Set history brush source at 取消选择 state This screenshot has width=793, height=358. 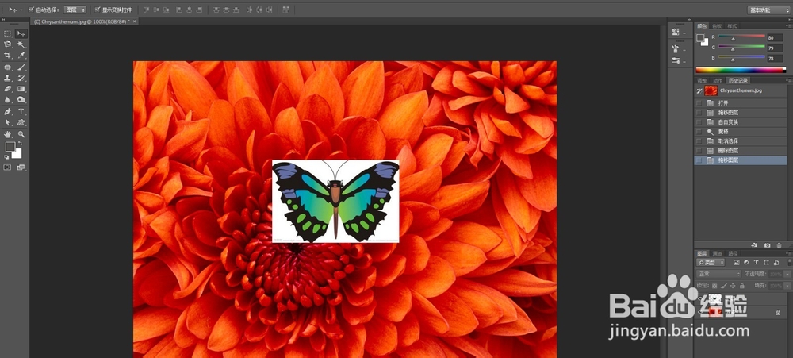point(699,141)
